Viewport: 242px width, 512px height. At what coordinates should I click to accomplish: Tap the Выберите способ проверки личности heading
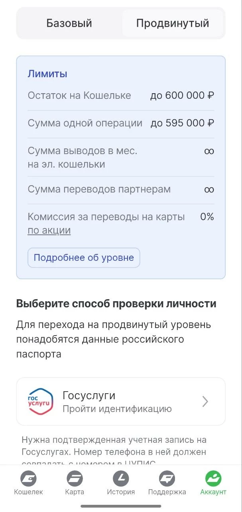click(116, 304)
